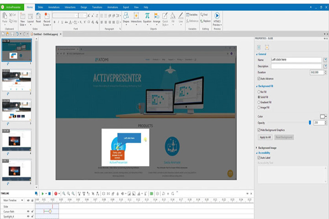Click the red record button in timeline
This screenshot has width=329, height=219.
click(56, 193)
